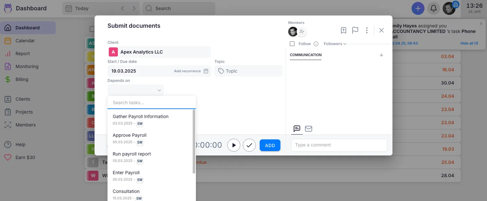487x201 pixels.
Task: Switch to the email message icon
Action: pos(309,129)
